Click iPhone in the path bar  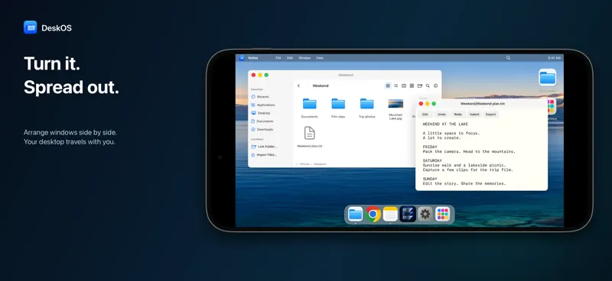pyautogui.click(x=304, y=164)
